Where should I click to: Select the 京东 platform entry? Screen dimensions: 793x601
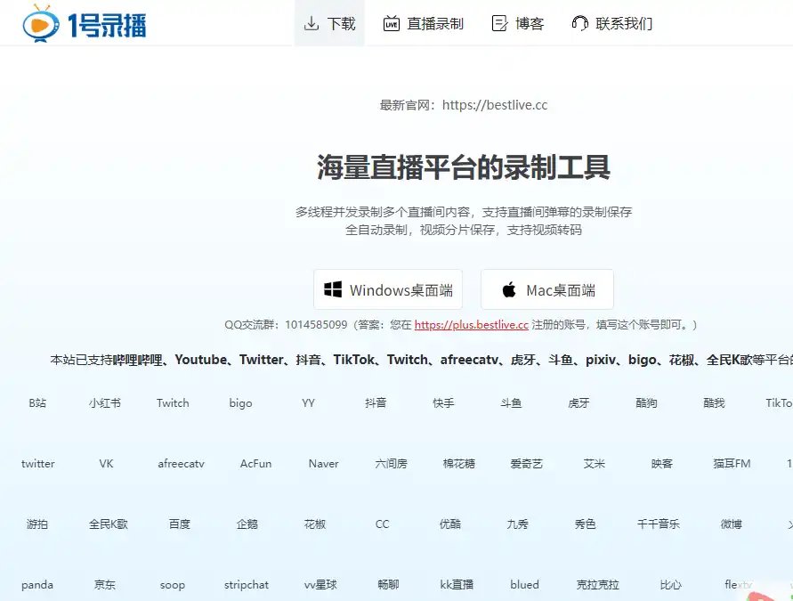(x=105, y=585)
